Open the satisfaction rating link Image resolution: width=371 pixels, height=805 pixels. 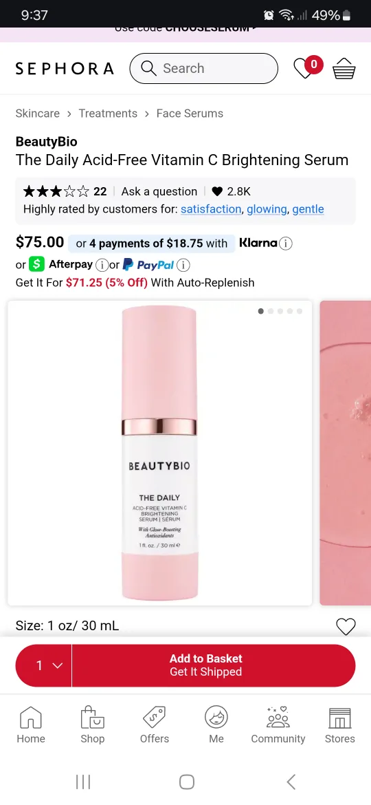pos(211,209)
